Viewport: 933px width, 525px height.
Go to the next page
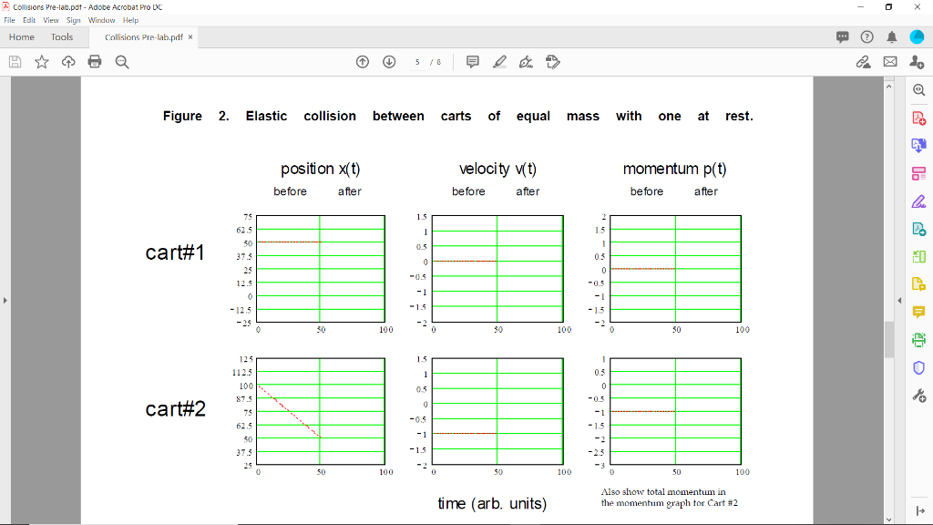389,61
